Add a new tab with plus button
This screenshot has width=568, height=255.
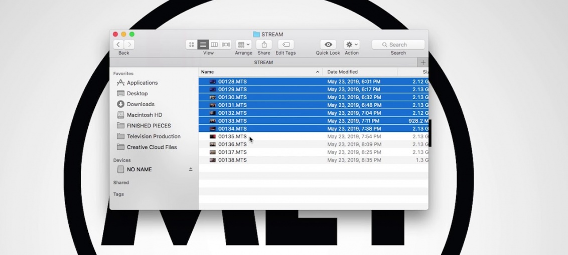[x=423, y=62]
